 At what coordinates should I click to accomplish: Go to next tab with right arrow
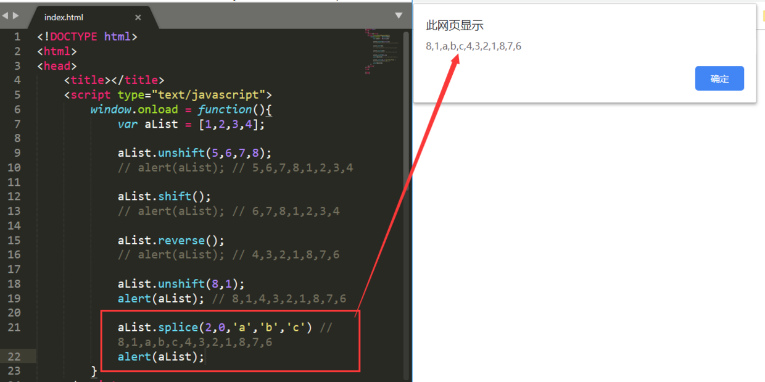(x=16, y=15)
